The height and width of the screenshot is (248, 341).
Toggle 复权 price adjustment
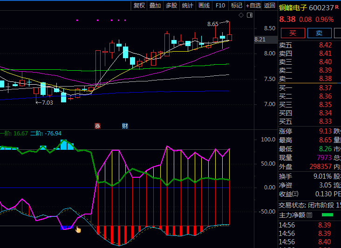point(139,6)
